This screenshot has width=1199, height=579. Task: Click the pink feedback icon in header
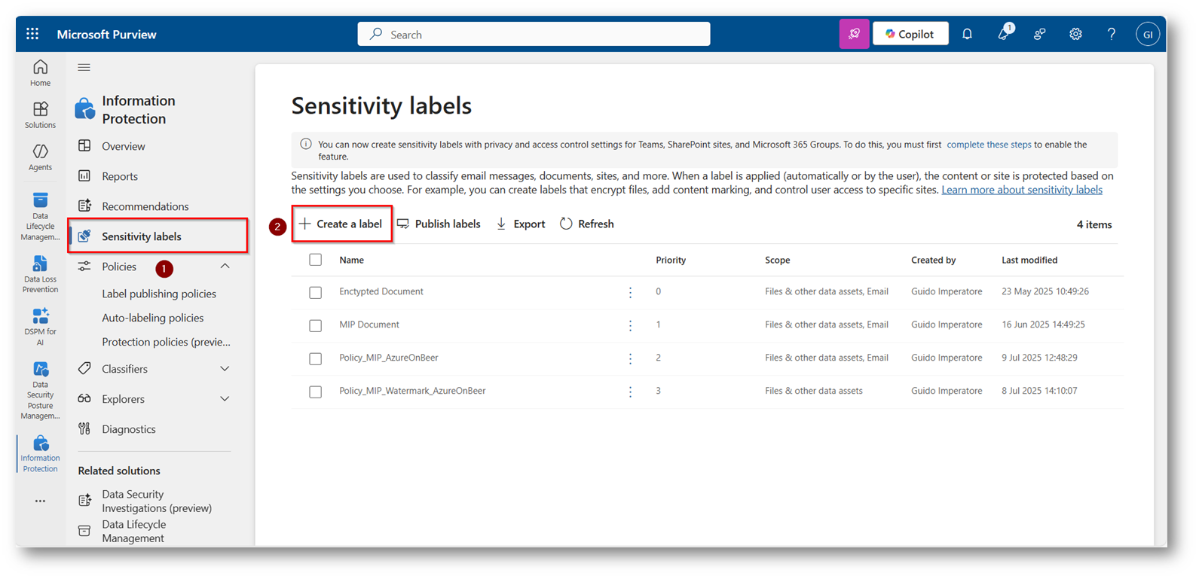[854, 34]
